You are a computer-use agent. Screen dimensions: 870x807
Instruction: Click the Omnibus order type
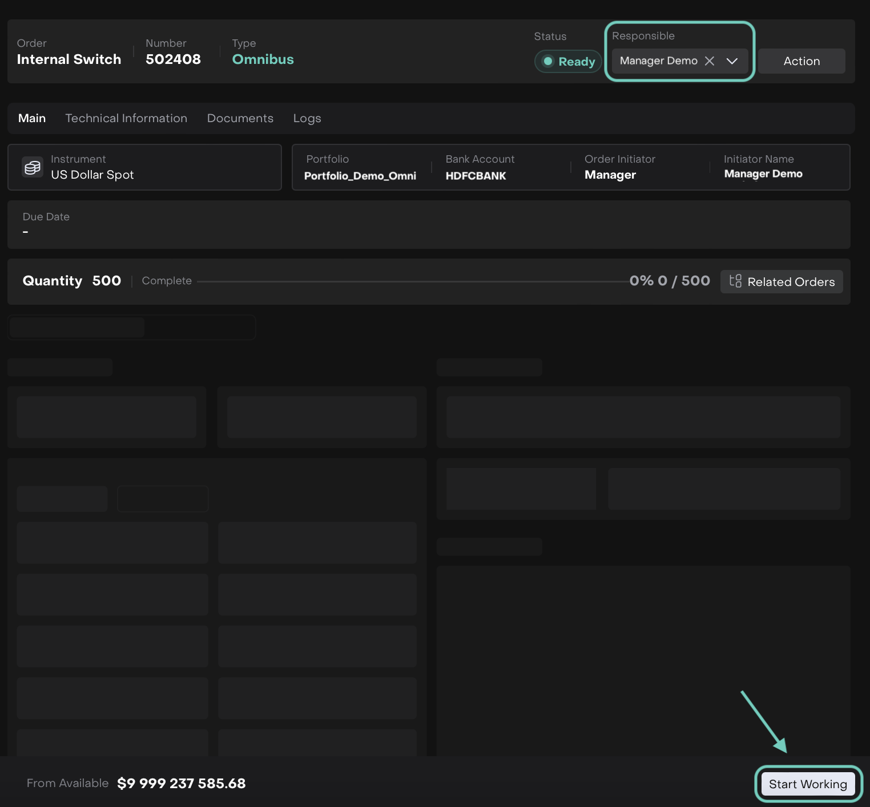click(263, 59)
